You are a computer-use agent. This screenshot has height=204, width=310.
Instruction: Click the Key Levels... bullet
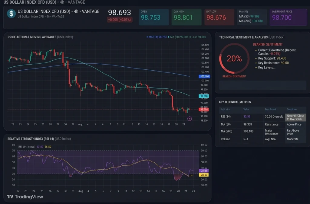(x=266, y=67)
